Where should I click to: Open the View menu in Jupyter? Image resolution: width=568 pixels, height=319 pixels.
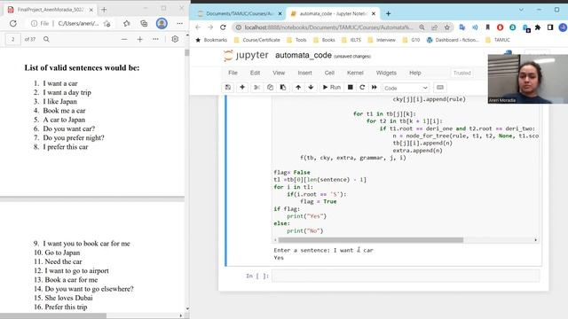click(279, 73)
